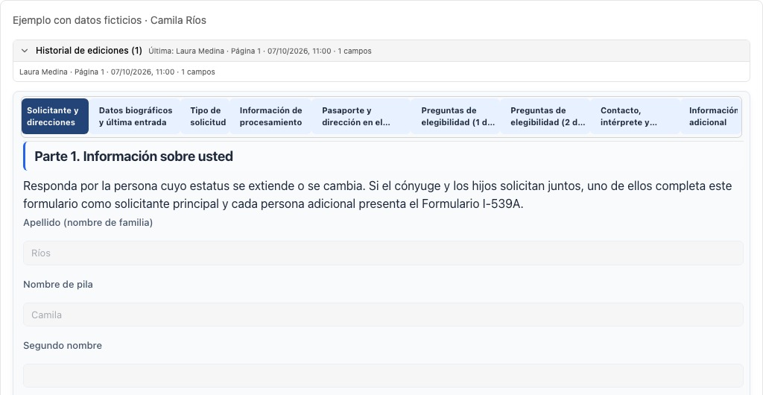The height and width of the screenshot is (395, 763).
Task: Click the Apellido field containing Ríos
Action: [x=383, y=253]
